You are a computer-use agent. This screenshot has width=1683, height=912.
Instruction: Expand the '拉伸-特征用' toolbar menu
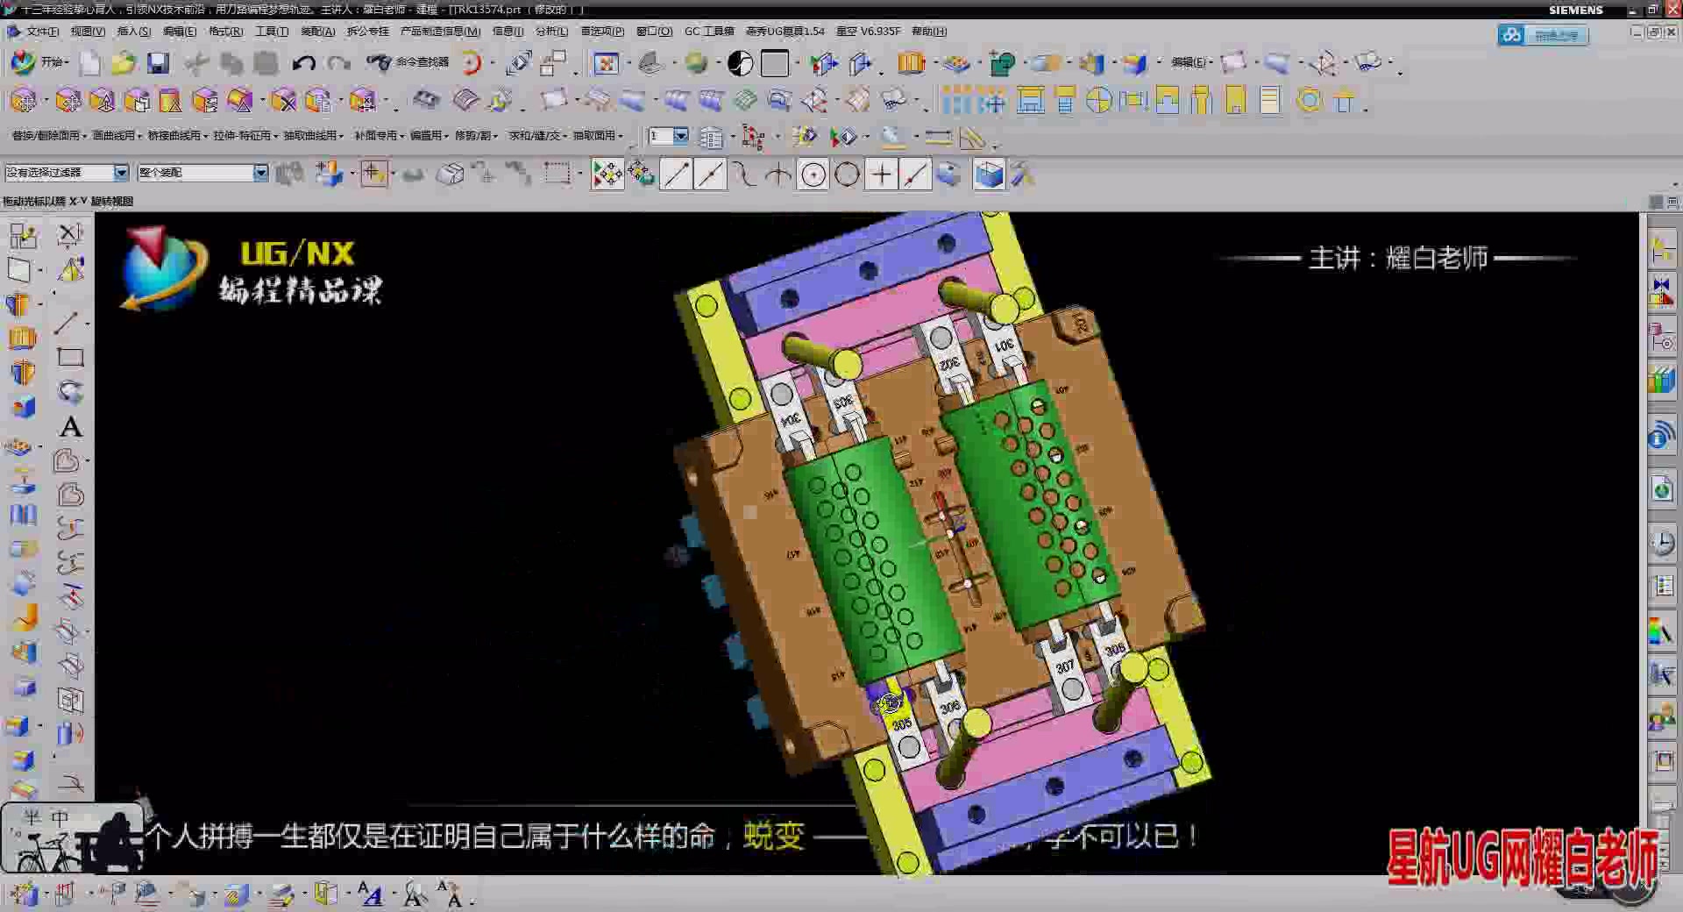[x=246, y=136]
